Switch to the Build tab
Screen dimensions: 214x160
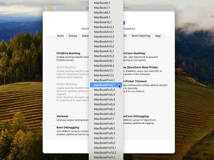pyautogui.click(x=60, y=36)
